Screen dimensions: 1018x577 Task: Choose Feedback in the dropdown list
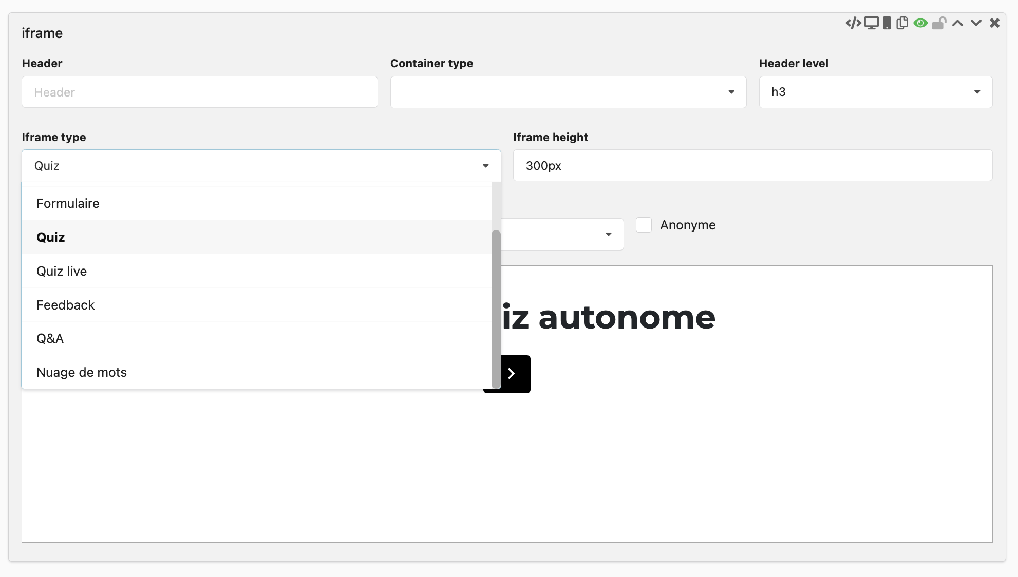click(66, 305)
